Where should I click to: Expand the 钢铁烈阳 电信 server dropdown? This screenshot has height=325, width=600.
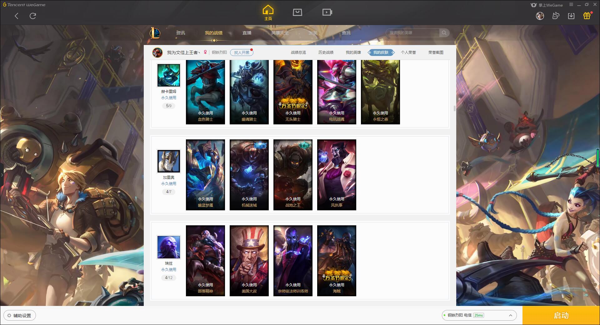point(479,315)
